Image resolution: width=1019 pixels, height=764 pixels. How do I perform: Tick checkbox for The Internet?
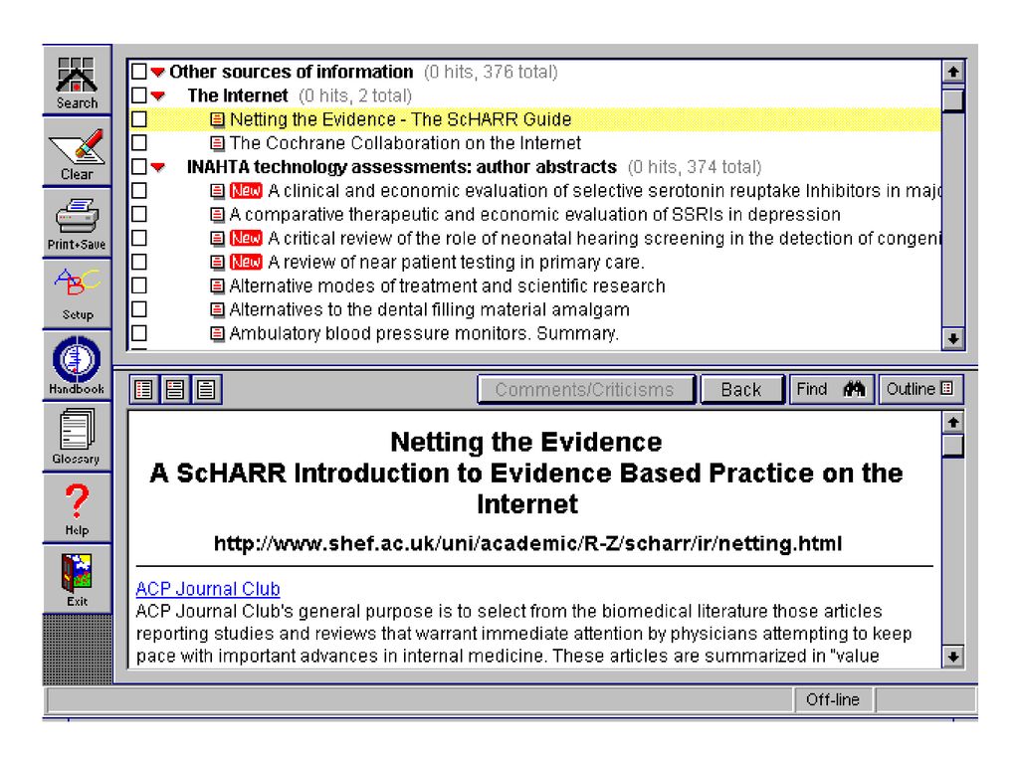click(x=139, y=95)
